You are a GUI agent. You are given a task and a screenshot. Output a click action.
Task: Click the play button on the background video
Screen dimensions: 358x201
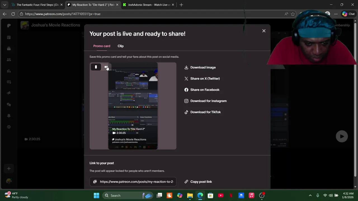(x=342, y=137)
